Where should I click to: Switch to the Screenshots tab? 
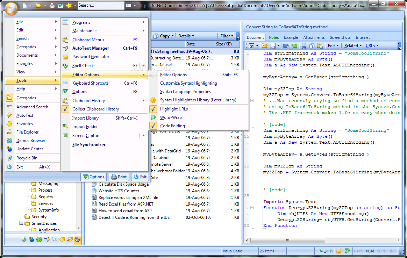pos(340,37)
